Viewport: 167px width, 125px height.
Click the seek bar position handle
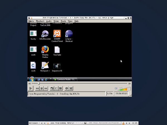39,84
